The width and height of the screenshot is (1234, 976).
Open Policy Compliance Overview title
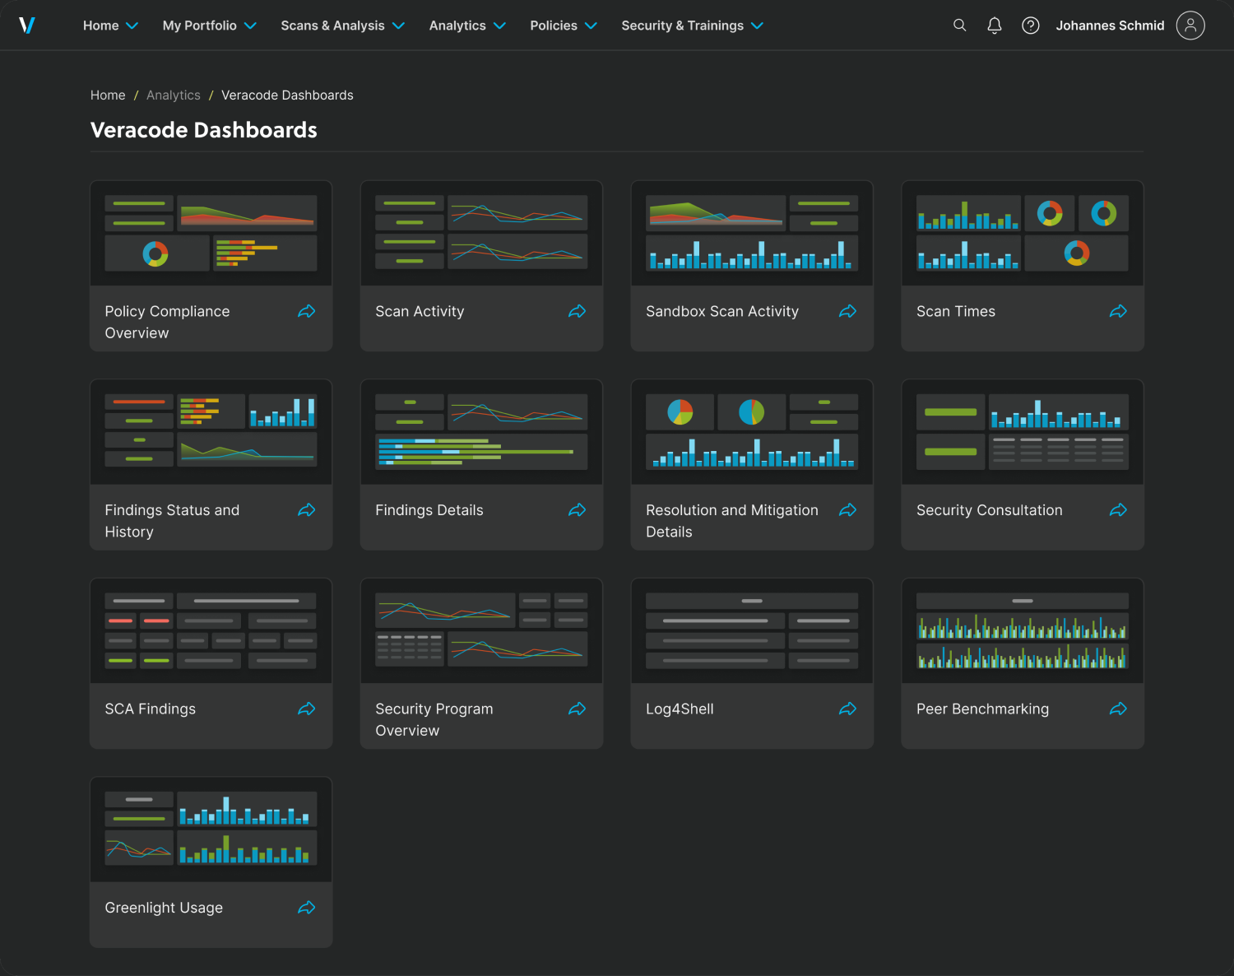point(167,322)
